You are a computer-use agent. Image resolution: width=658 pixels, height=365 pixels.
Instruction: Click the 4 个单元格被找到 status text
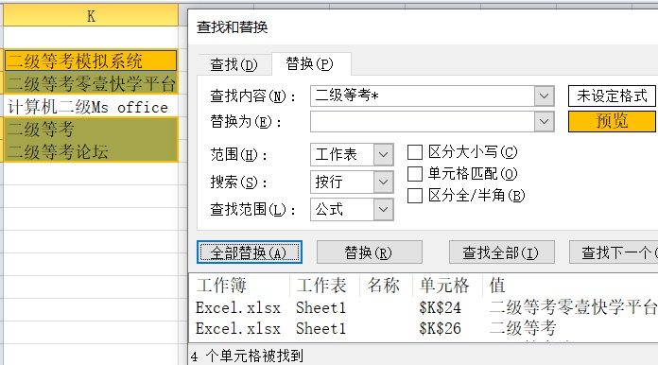point(247,356)
